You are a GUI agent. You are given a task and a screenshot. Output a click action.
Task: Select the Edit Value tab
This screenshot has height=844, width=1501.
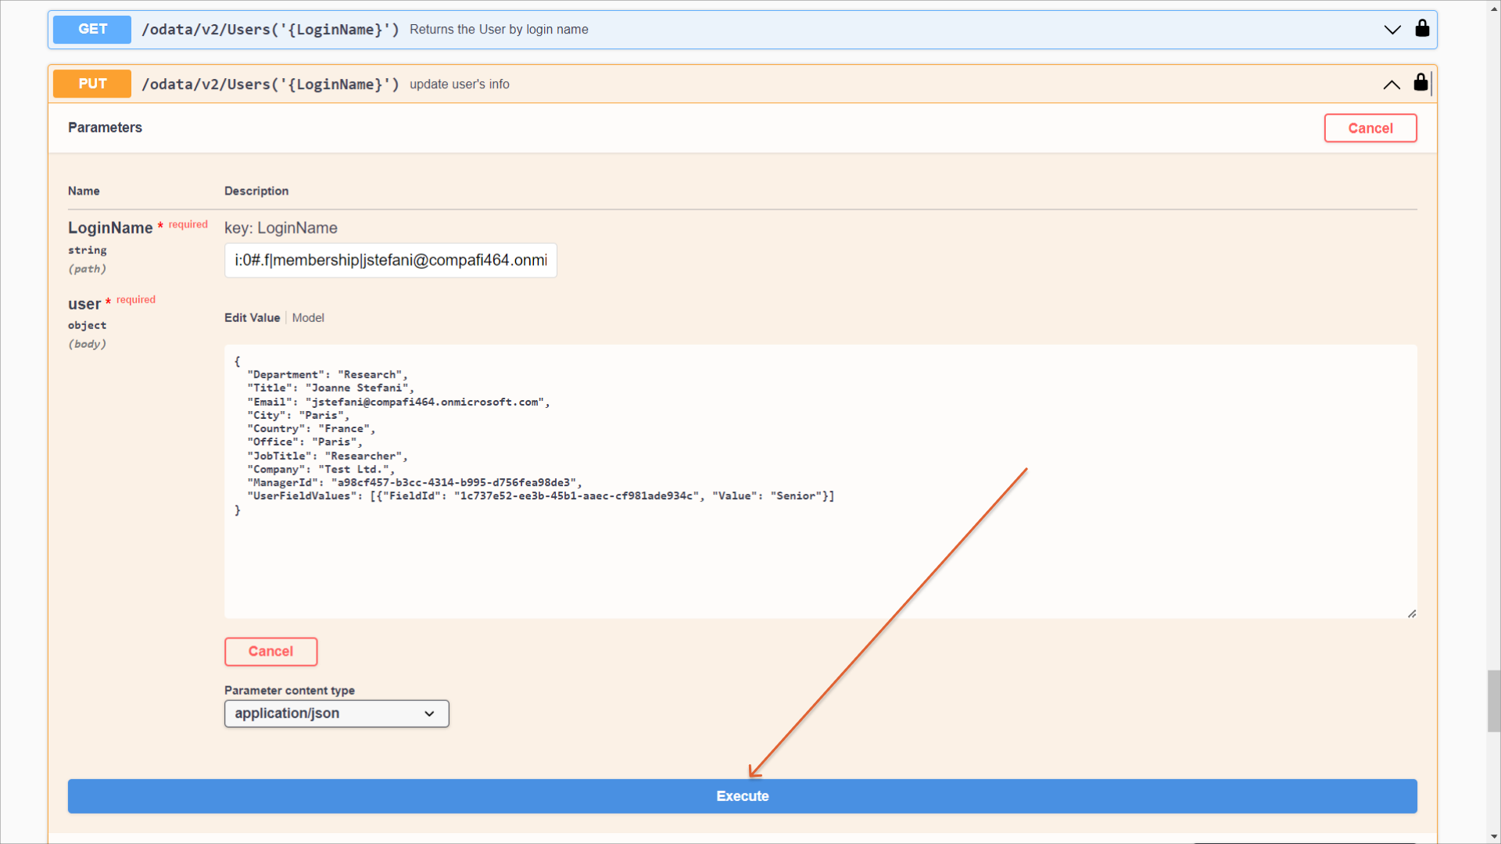252,318
